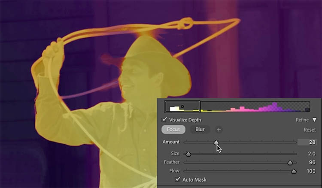Uncheck the Visualize Depth checkbox
Viewport: 322px width, 188px height.
pos(164,120)
